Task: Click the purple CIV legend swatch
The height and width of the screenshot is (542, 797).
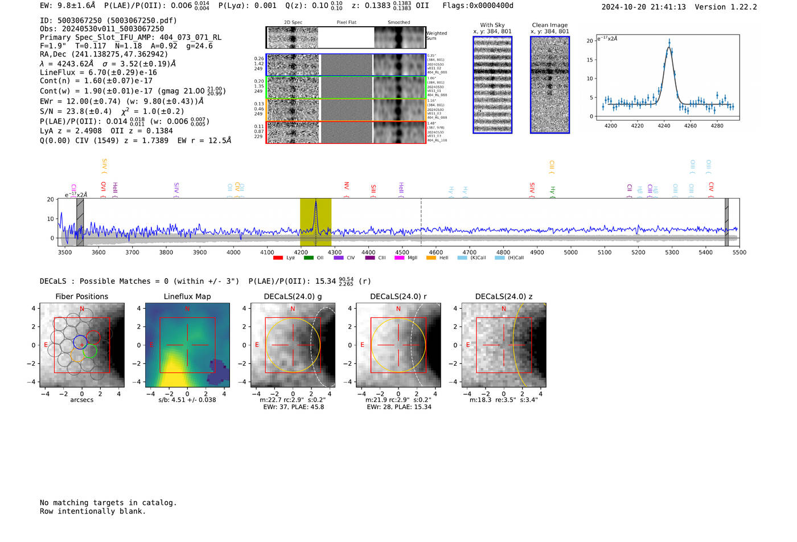Action: pyautogui.click(x=339, y=258)
